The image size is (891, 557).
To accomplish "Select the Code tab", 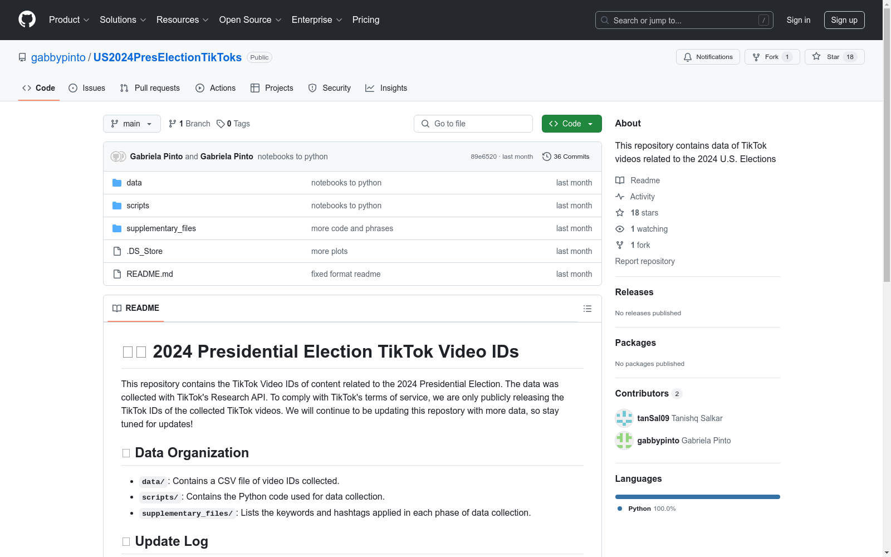I will [x=39, y=88].
